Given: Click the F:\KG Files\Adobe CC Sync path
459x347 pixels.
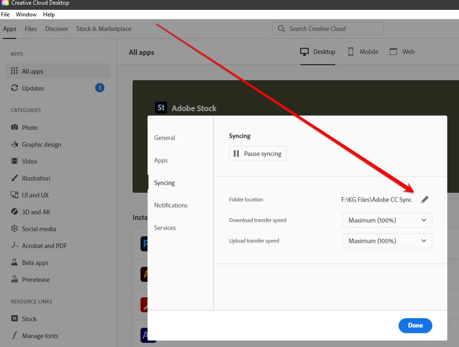Looking at the screenshot, I should (x=377, y=200).
